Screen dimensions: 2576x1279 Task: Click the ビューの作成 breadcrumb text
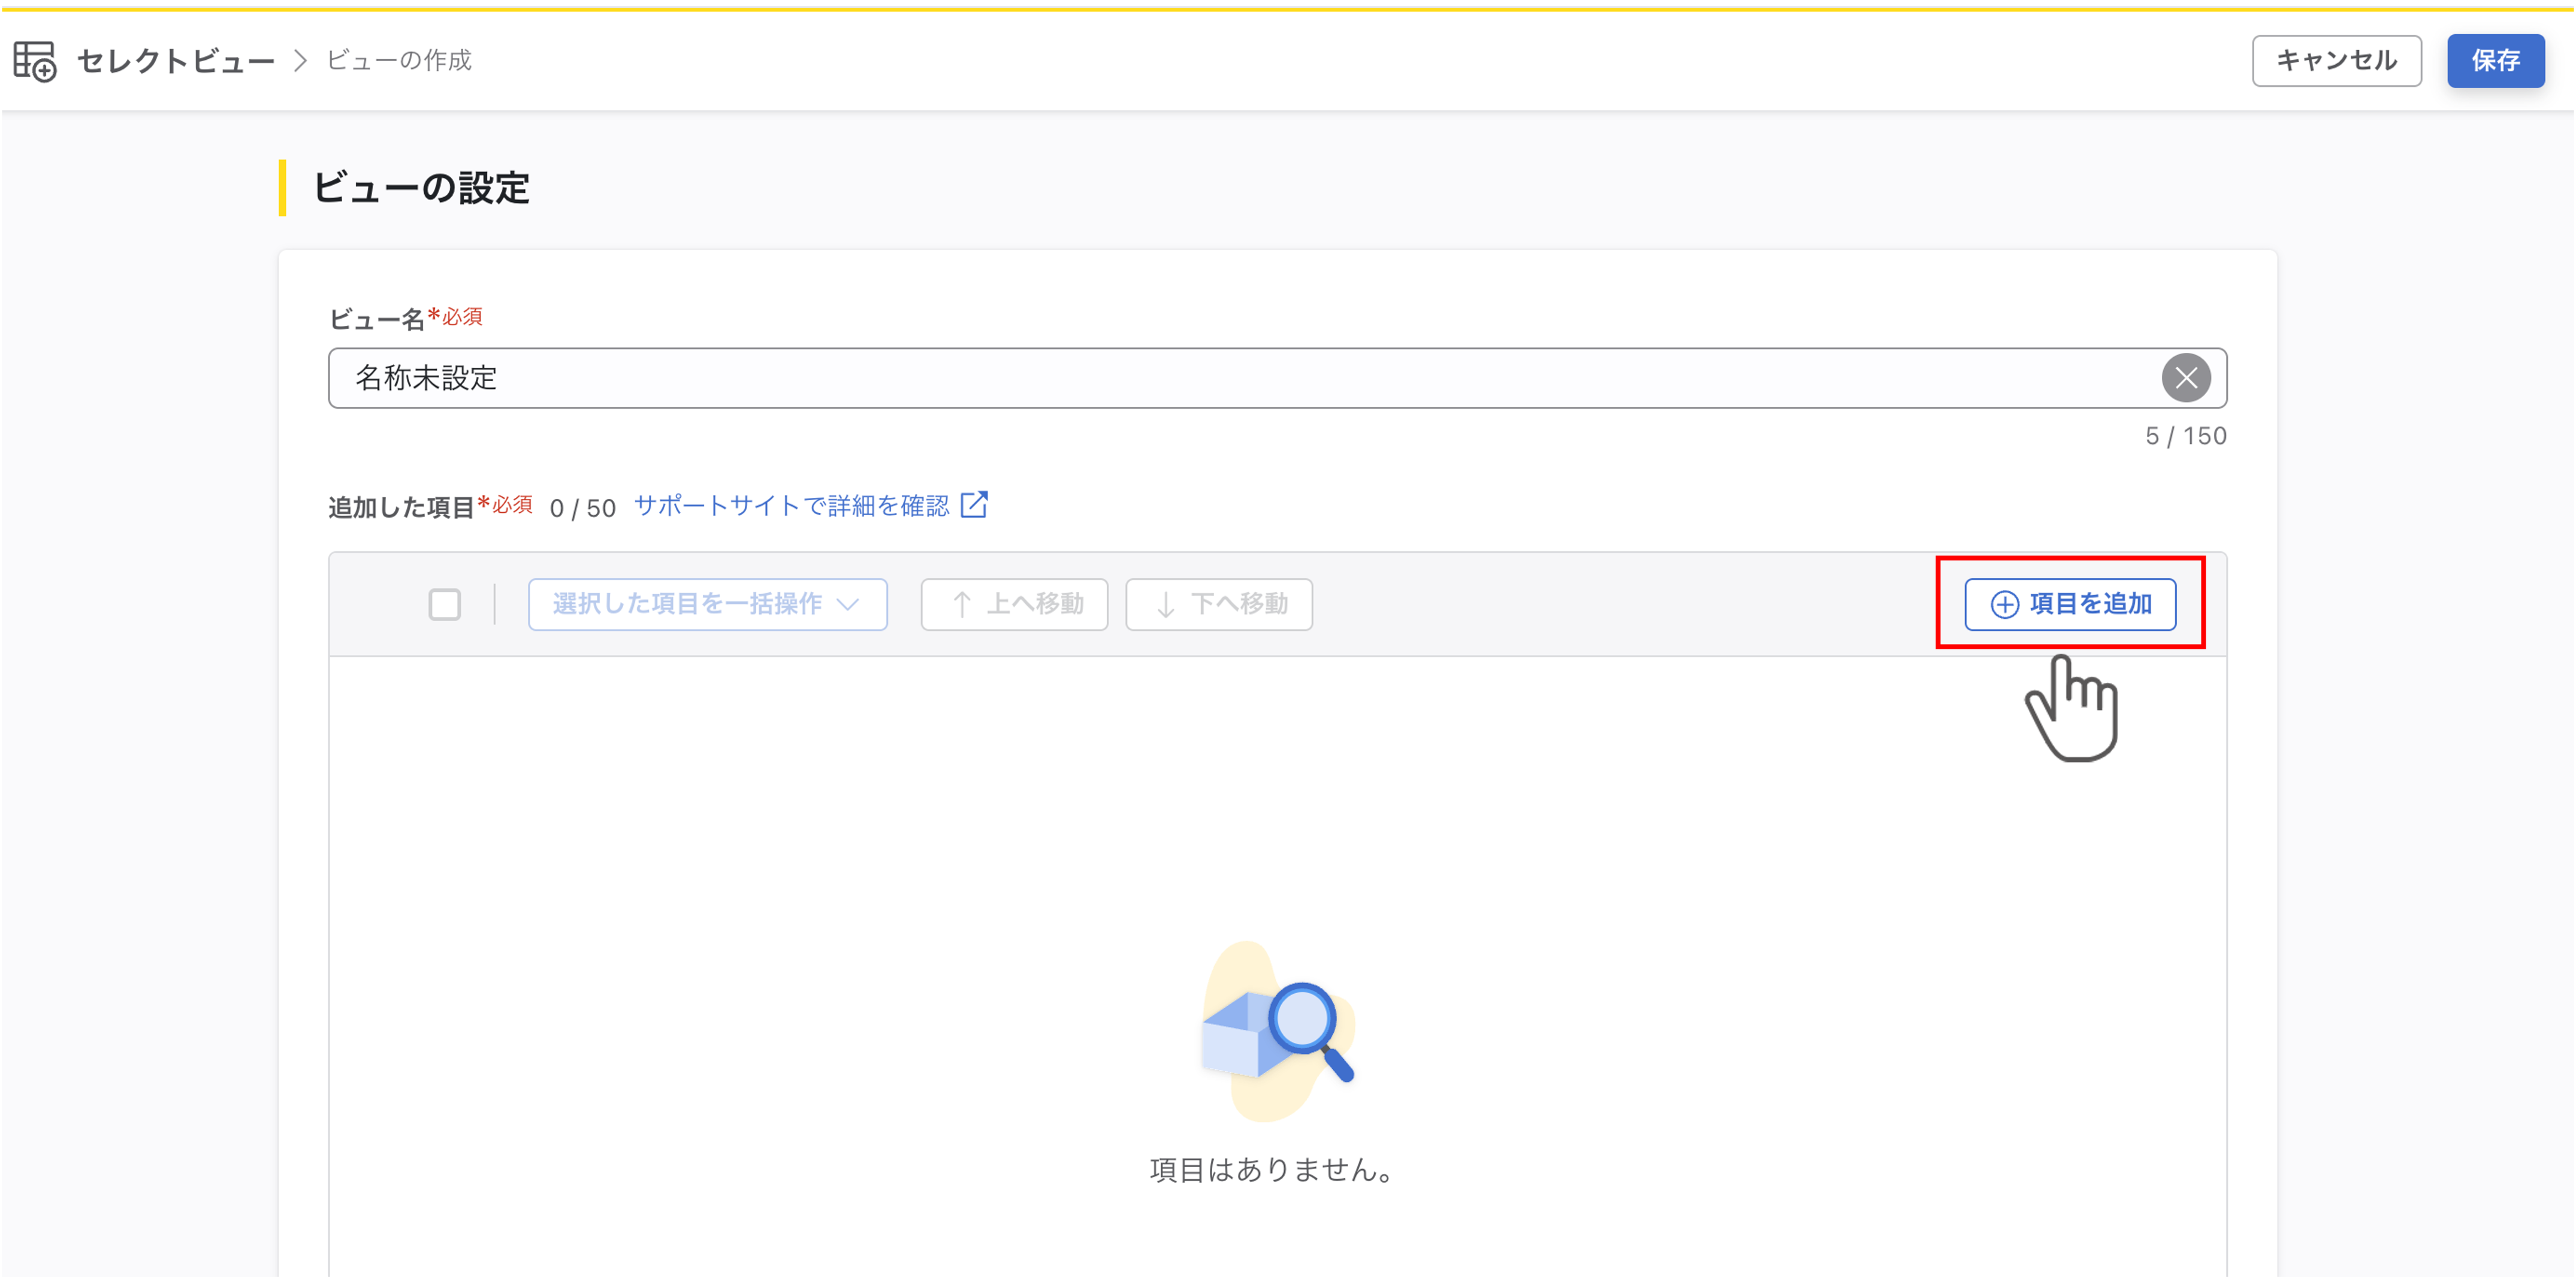point(399,61)
